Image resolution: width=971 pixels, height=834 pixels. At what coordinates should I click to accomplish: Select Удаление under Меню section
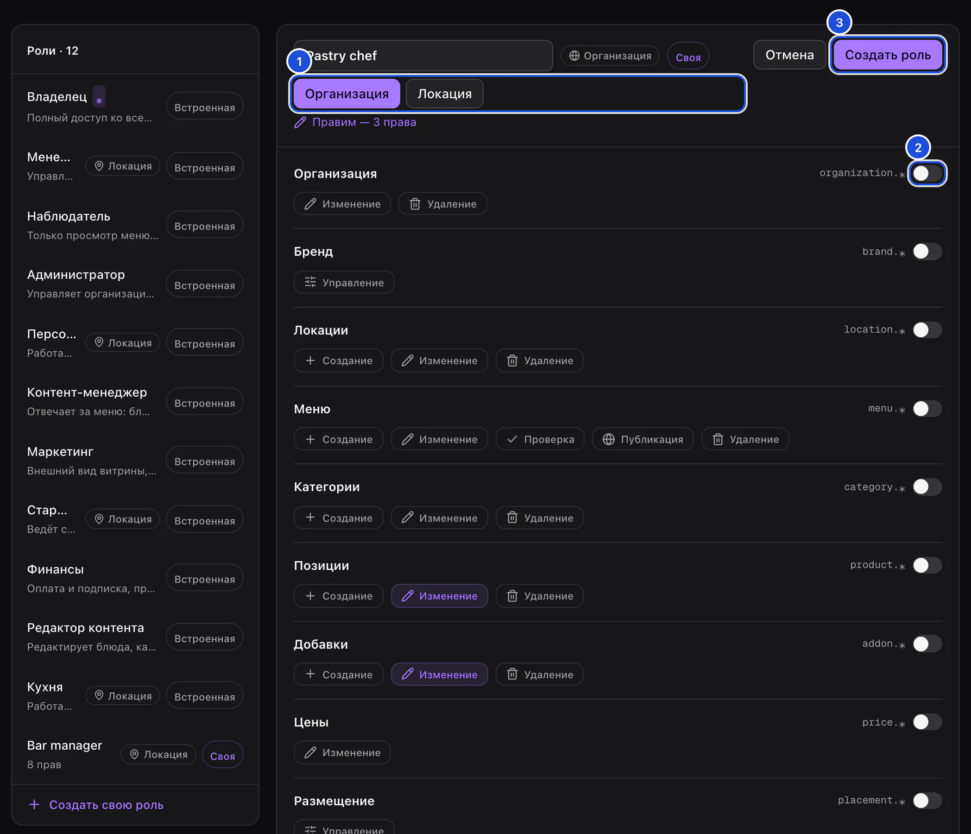coord(745,439)
